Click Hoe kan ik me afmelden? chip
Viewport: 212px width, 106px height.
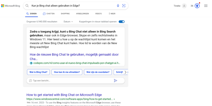point(67,72)
